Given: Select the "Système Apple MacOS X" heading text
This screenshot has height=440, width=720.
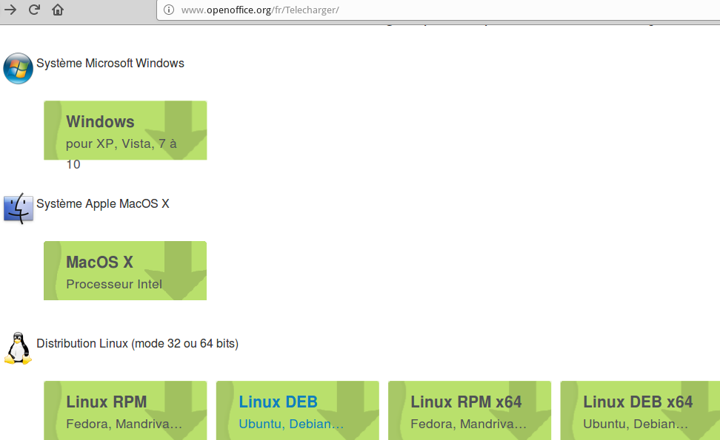Looking at the screenshot, I should [x=103, y=204].
